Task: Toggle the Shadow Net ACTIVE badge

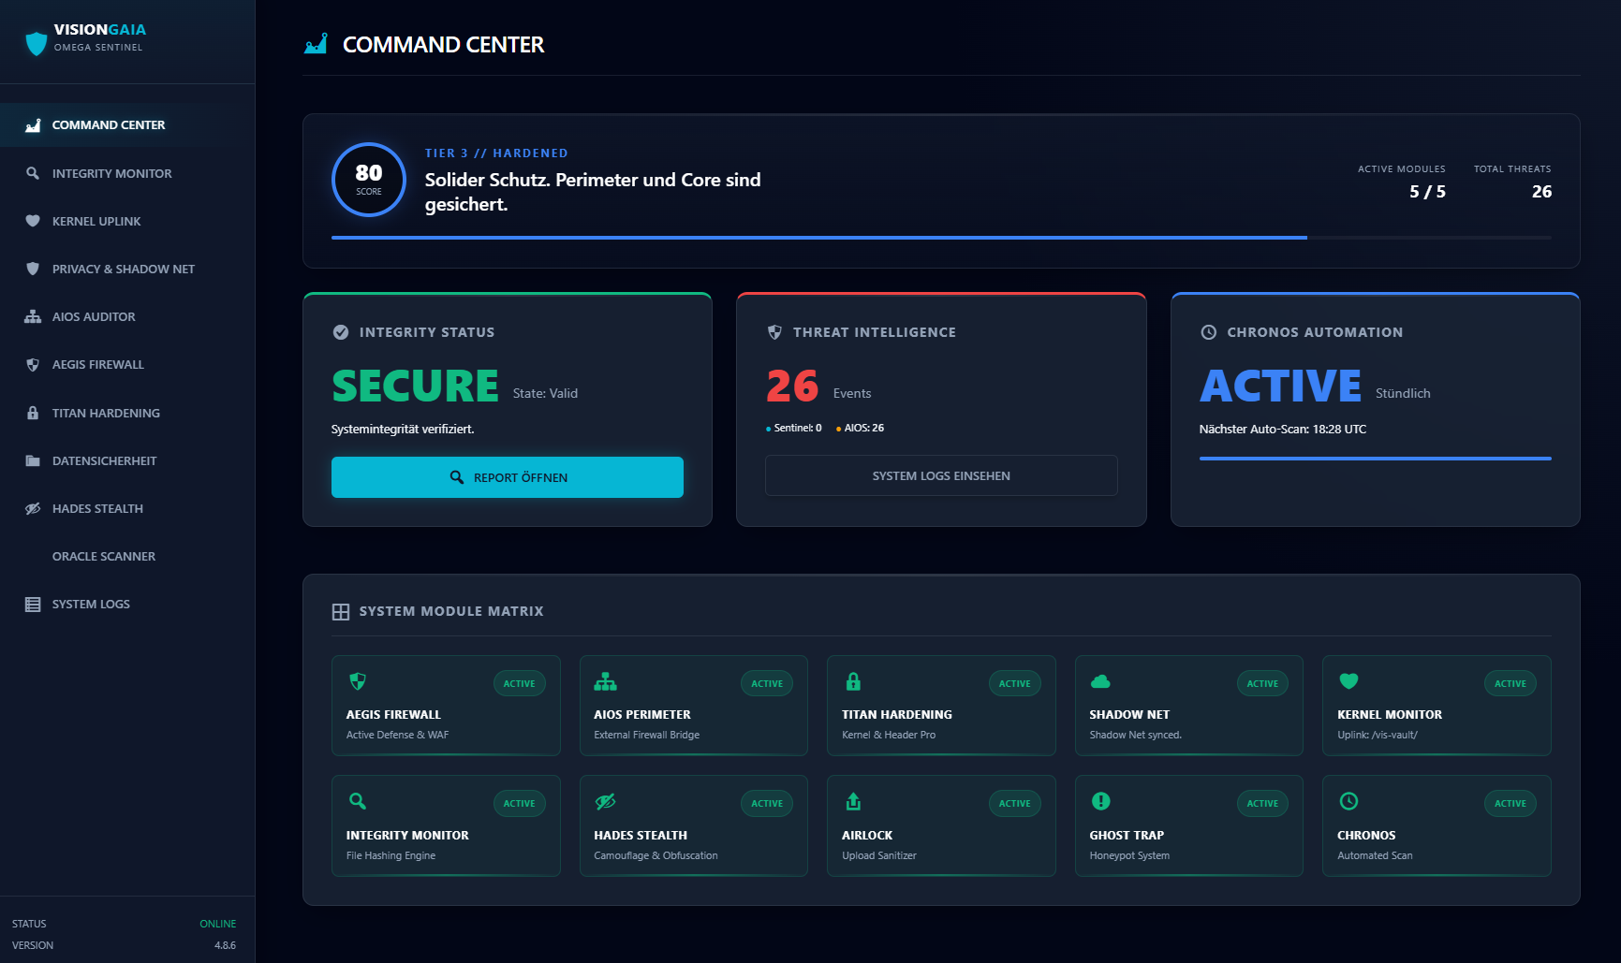Action: [1262, 683]
